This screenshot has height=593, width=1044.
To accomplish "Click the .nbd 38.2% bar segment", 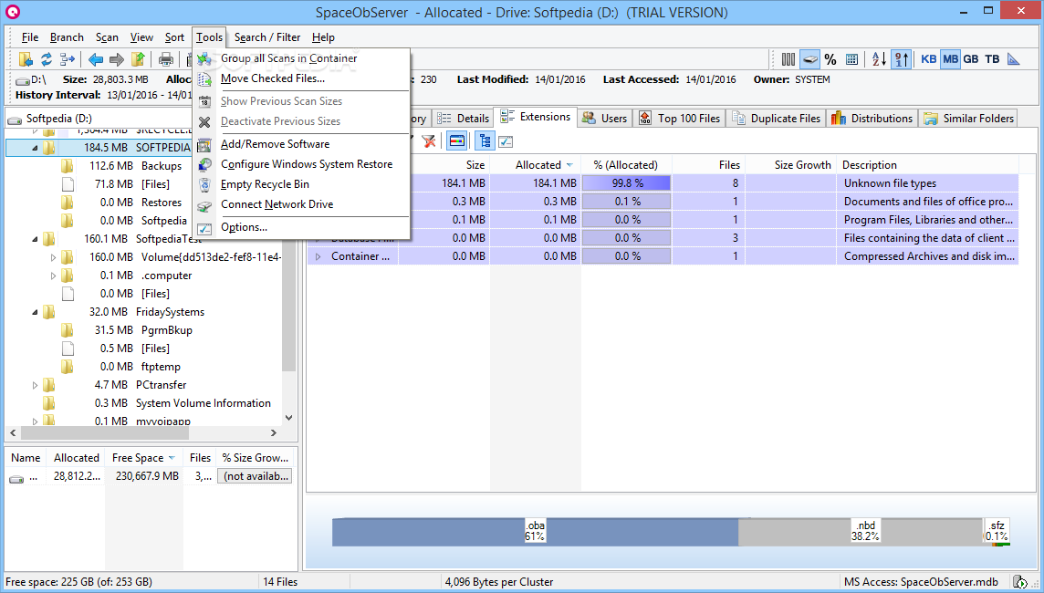I will tap(861, 533).
